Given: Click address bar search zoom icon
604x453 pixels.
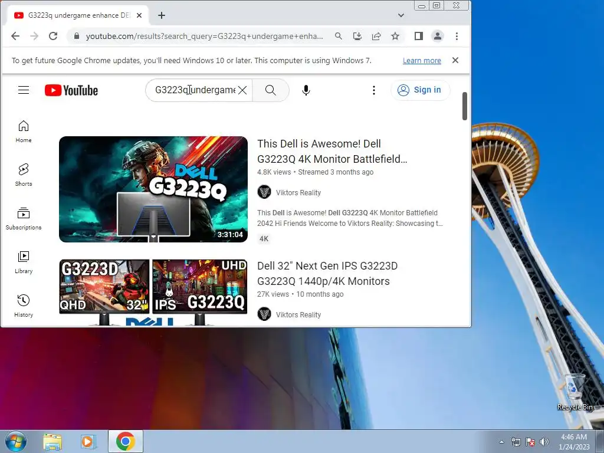Looking at the screenshot, I should tap(338, 36).
